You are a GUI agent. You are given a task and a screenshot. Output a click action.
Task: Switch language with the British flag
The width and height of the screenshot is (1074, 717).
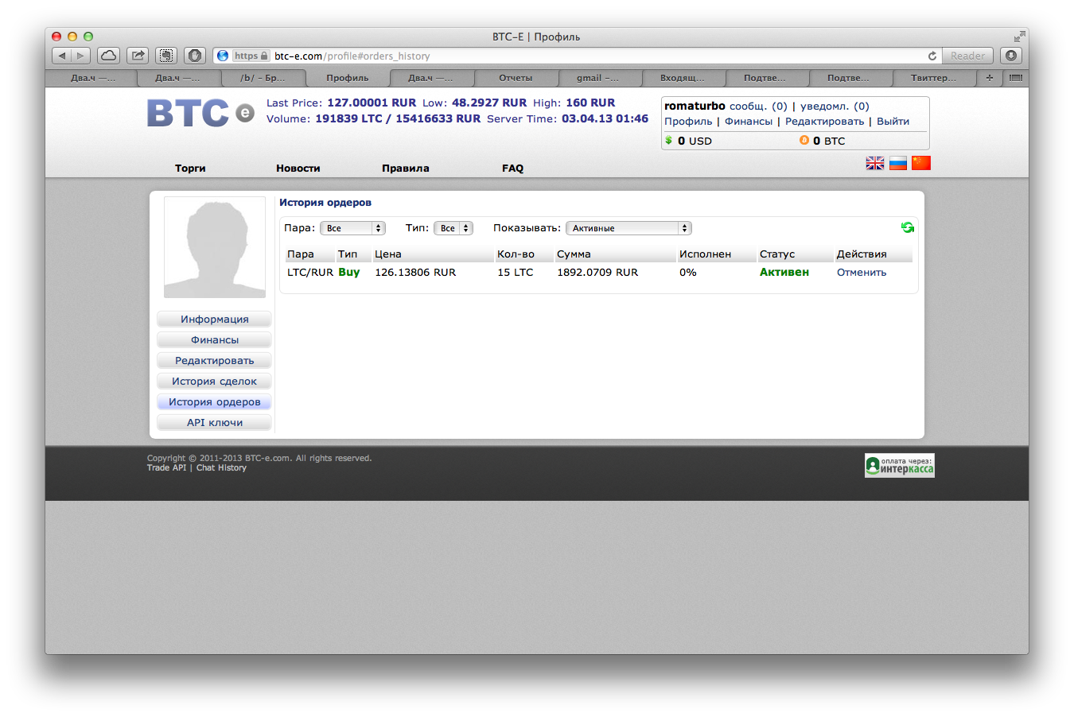(x=875, y=163)
